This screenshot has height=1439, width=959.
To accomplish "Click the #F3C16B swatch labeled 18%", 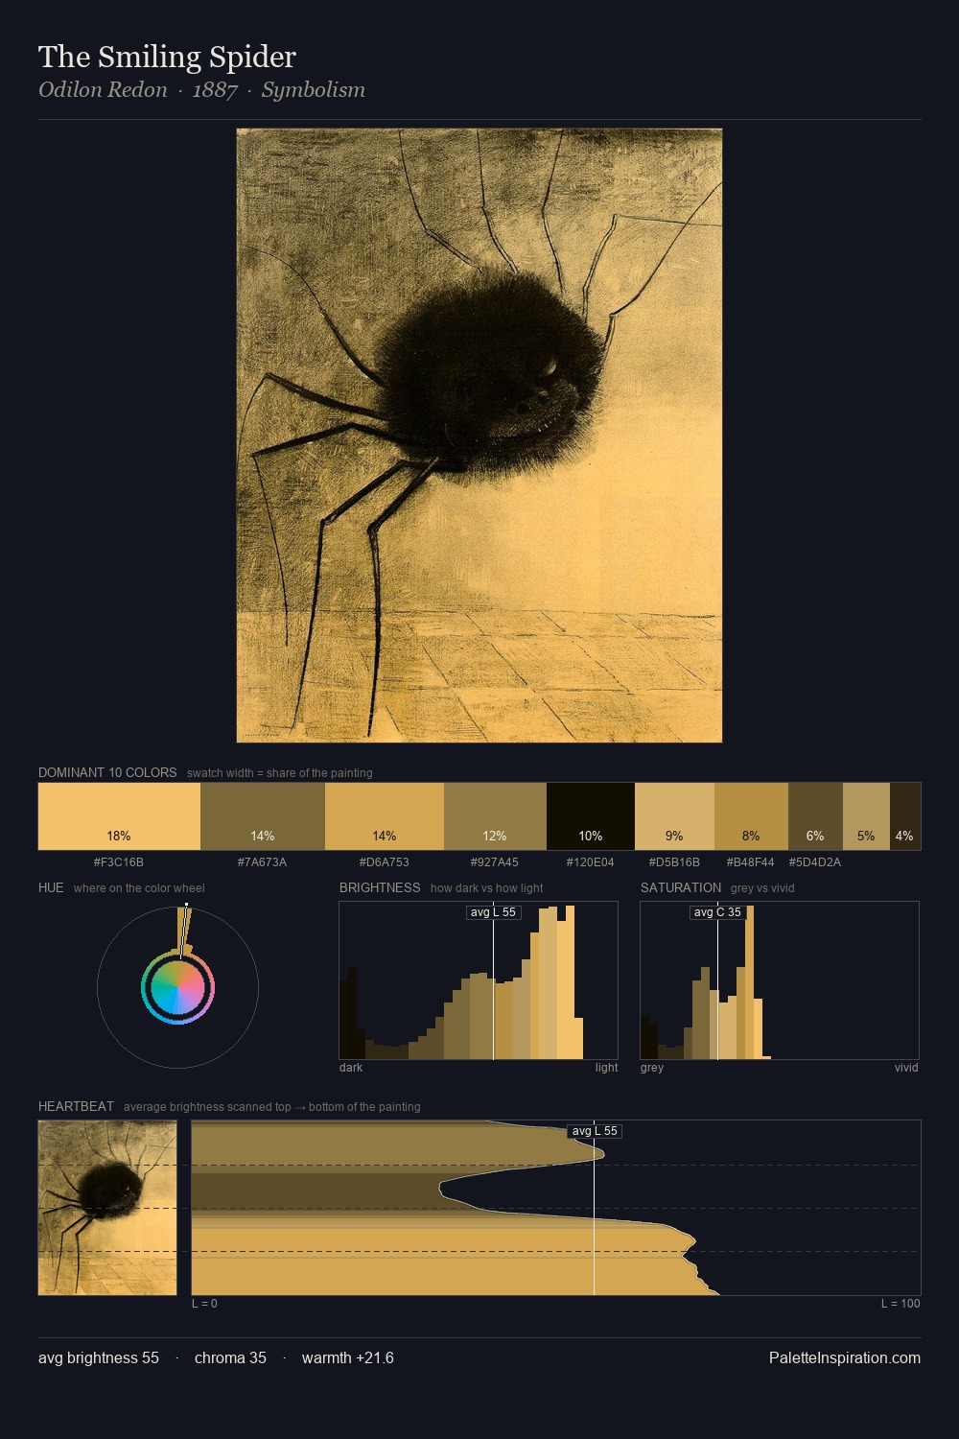I will (x=119, y=816).
